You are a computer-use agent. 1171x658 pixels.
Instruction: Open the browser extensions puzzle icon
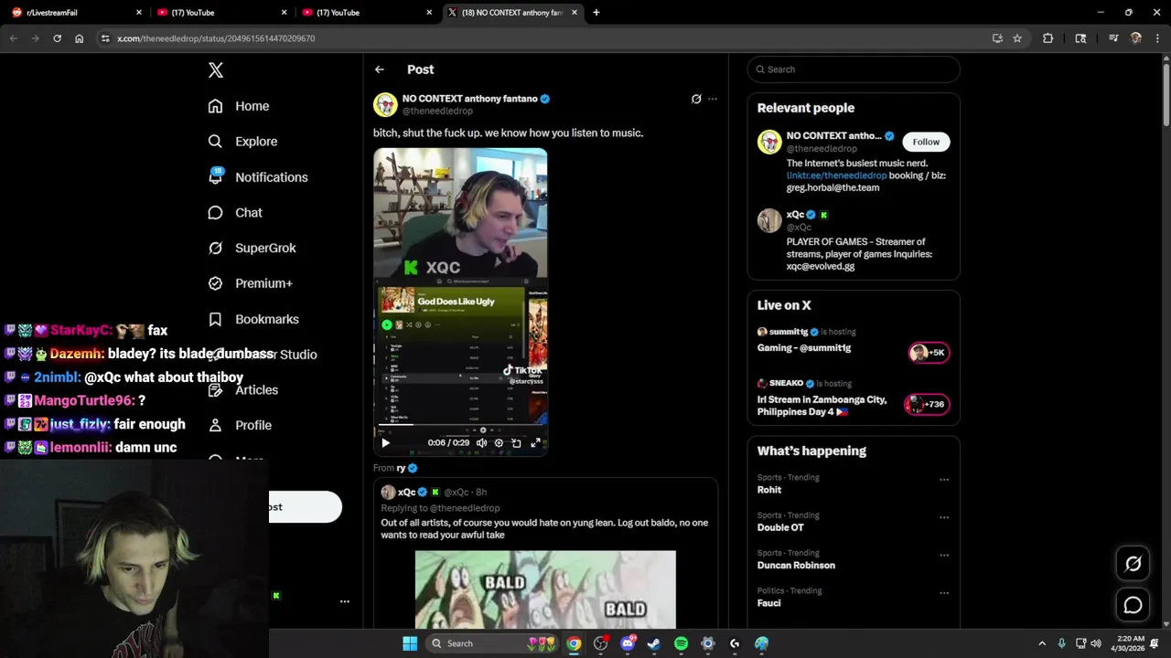(1047, 38)
